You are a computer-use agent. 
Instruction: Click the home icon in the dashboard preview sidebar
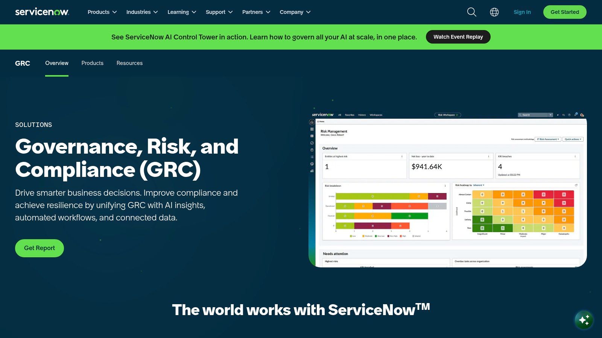tap(312, 122)
